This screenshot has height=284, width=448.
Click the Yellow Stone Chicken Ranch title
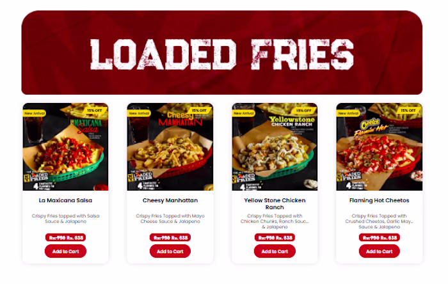pyautogui.click(x=275, y=204)
